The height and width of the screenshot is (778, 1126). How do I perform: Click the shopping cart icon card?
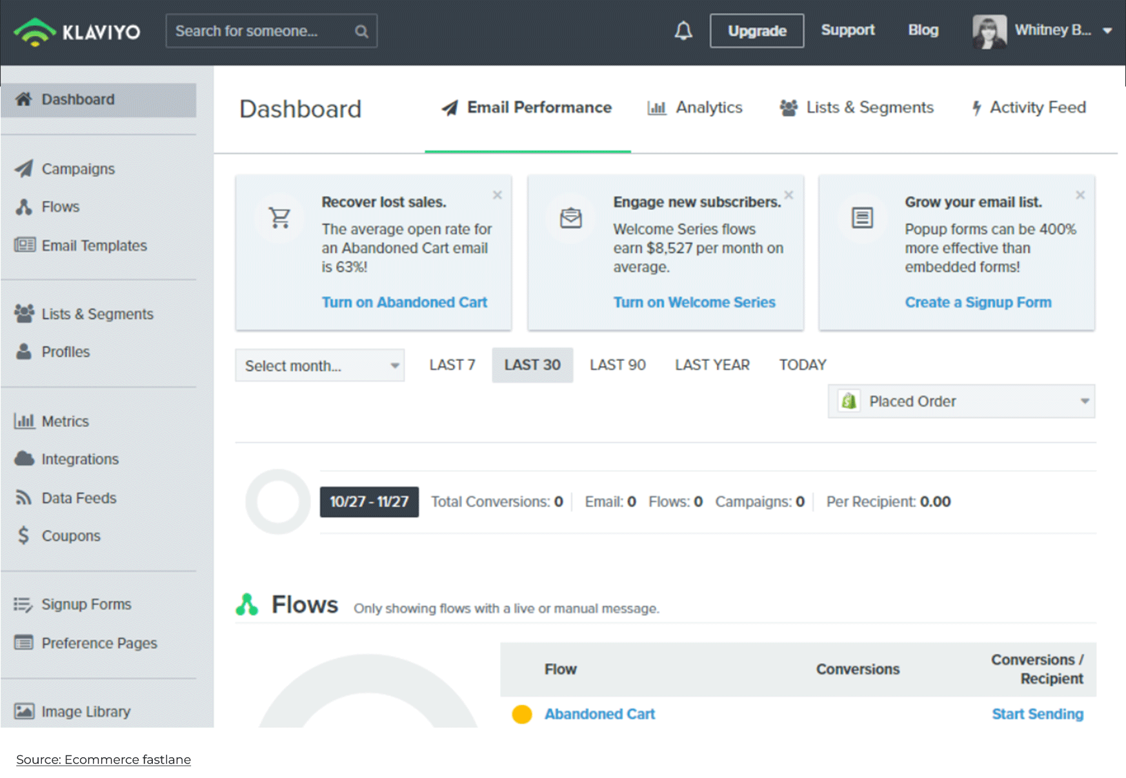point(279,218)
